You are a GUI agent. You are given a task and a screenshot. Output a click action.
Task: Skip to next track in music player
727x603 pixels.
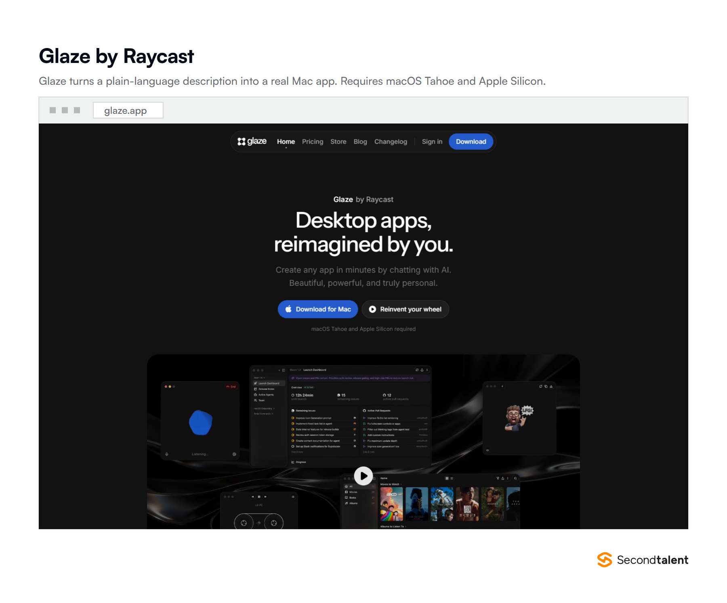pos(265,497)
